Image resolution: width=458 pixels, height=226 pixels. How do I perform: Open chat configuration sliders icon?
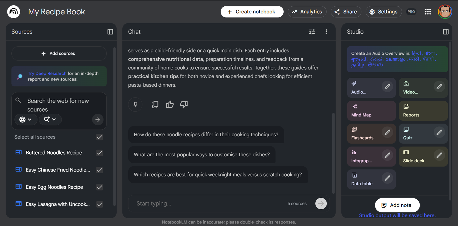(x=312, y=32)
